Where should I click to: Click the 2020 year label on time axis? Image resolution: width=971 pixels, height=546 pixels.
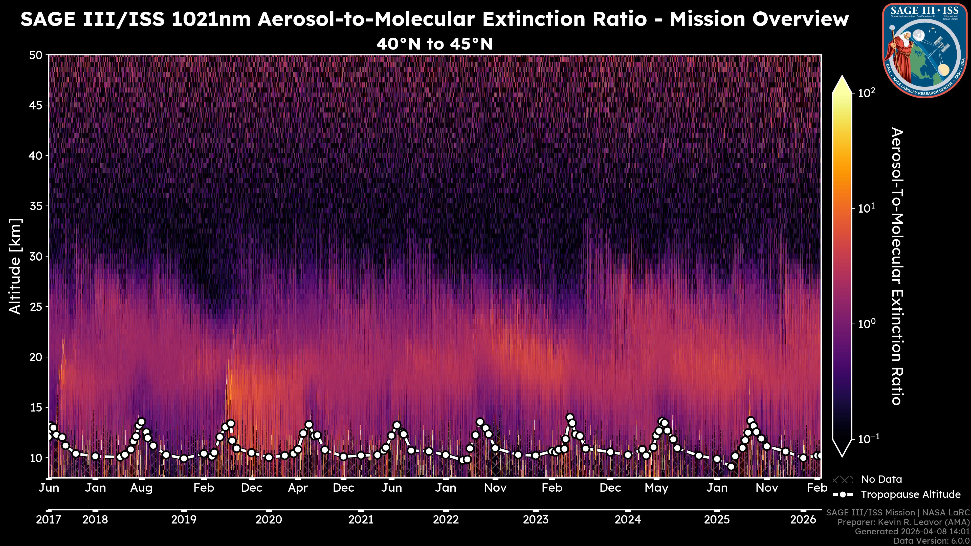(269, 520)
